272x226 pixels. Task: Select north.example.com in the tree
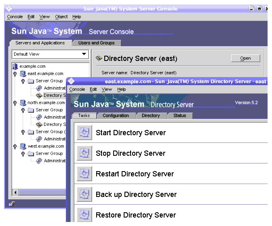point(46,103)
